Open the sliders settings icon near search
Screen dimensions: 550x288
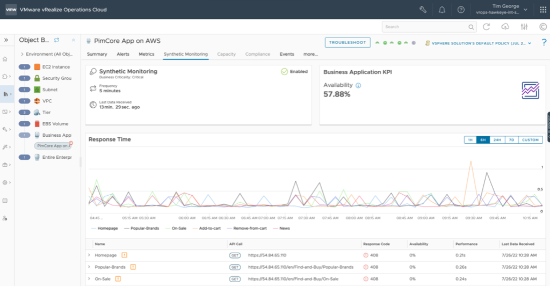click(x=524, y=27)
